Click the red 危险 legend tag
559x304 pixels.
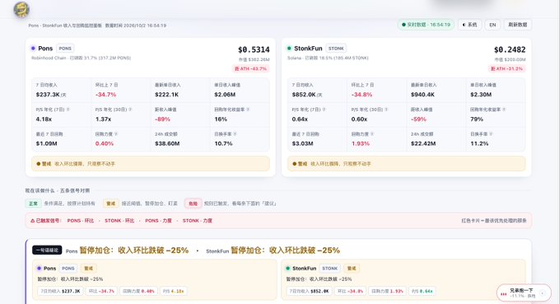coord(193,203)
